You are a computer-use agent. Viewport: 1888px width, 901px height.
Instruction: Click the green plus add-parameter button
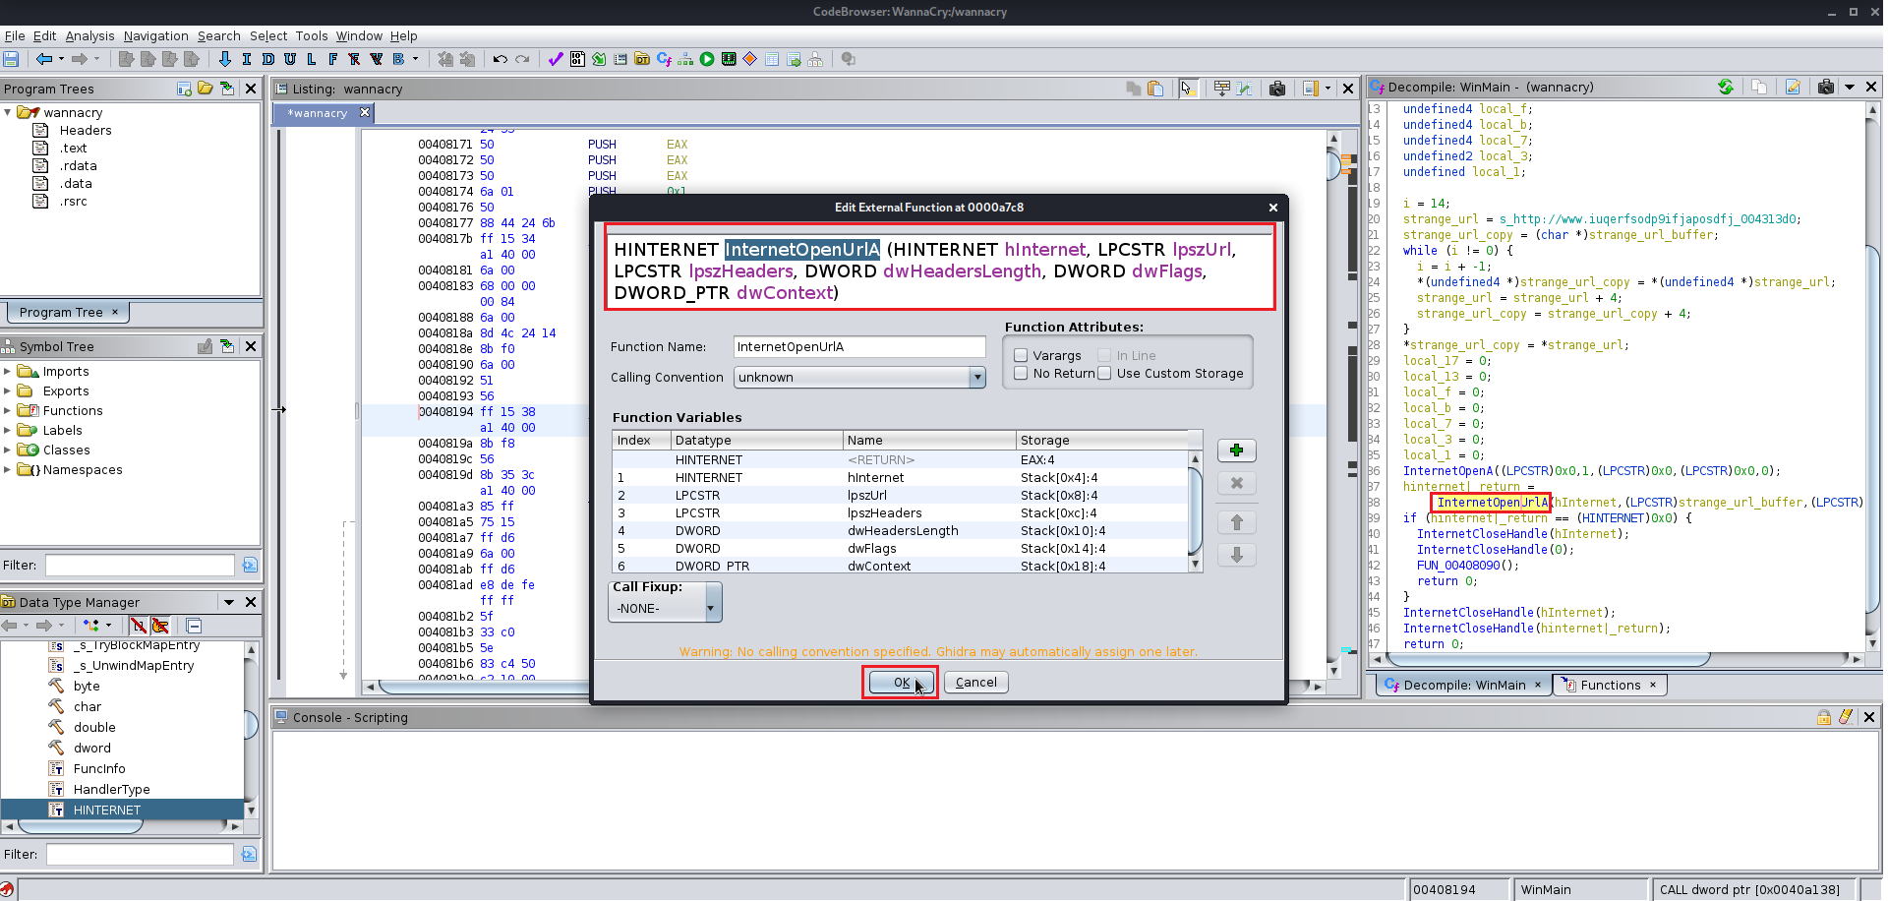(x=1236, y=450)
